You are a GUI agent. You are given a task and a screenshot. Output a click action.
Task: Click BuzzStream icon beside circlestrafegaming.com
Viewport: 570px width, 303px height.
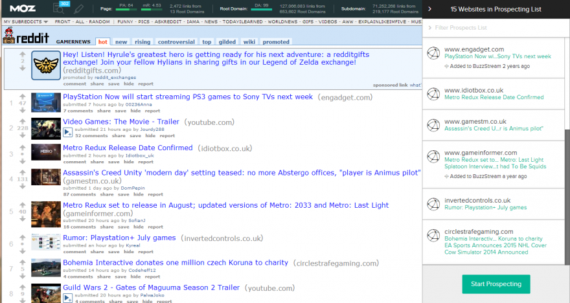click(433, 236)
